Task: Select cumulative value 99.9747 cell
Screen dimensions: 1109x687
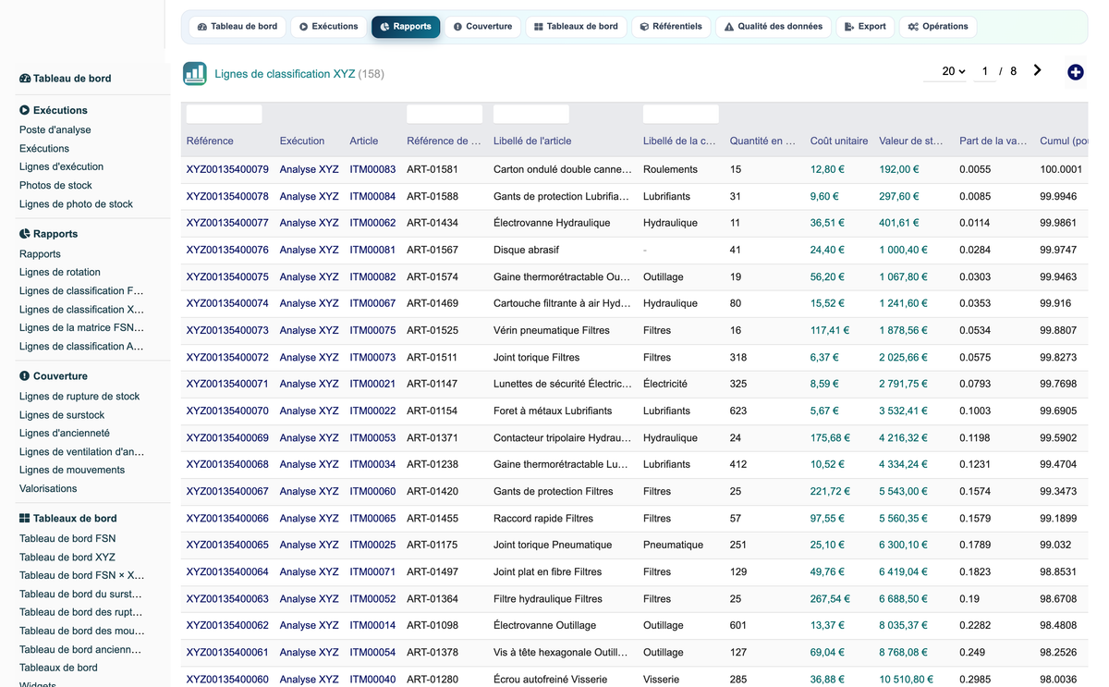Action: coord(1058,250)
